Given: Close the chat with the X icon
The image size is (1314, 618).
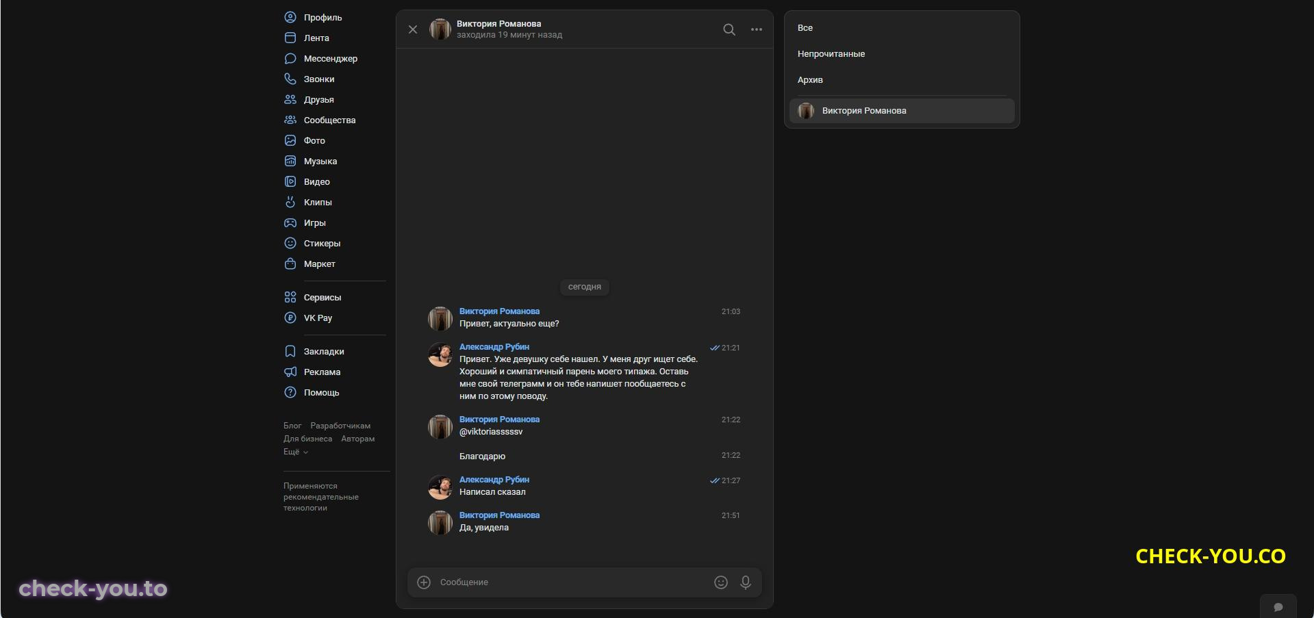Looking at the screenshot, I should point(413,29).
